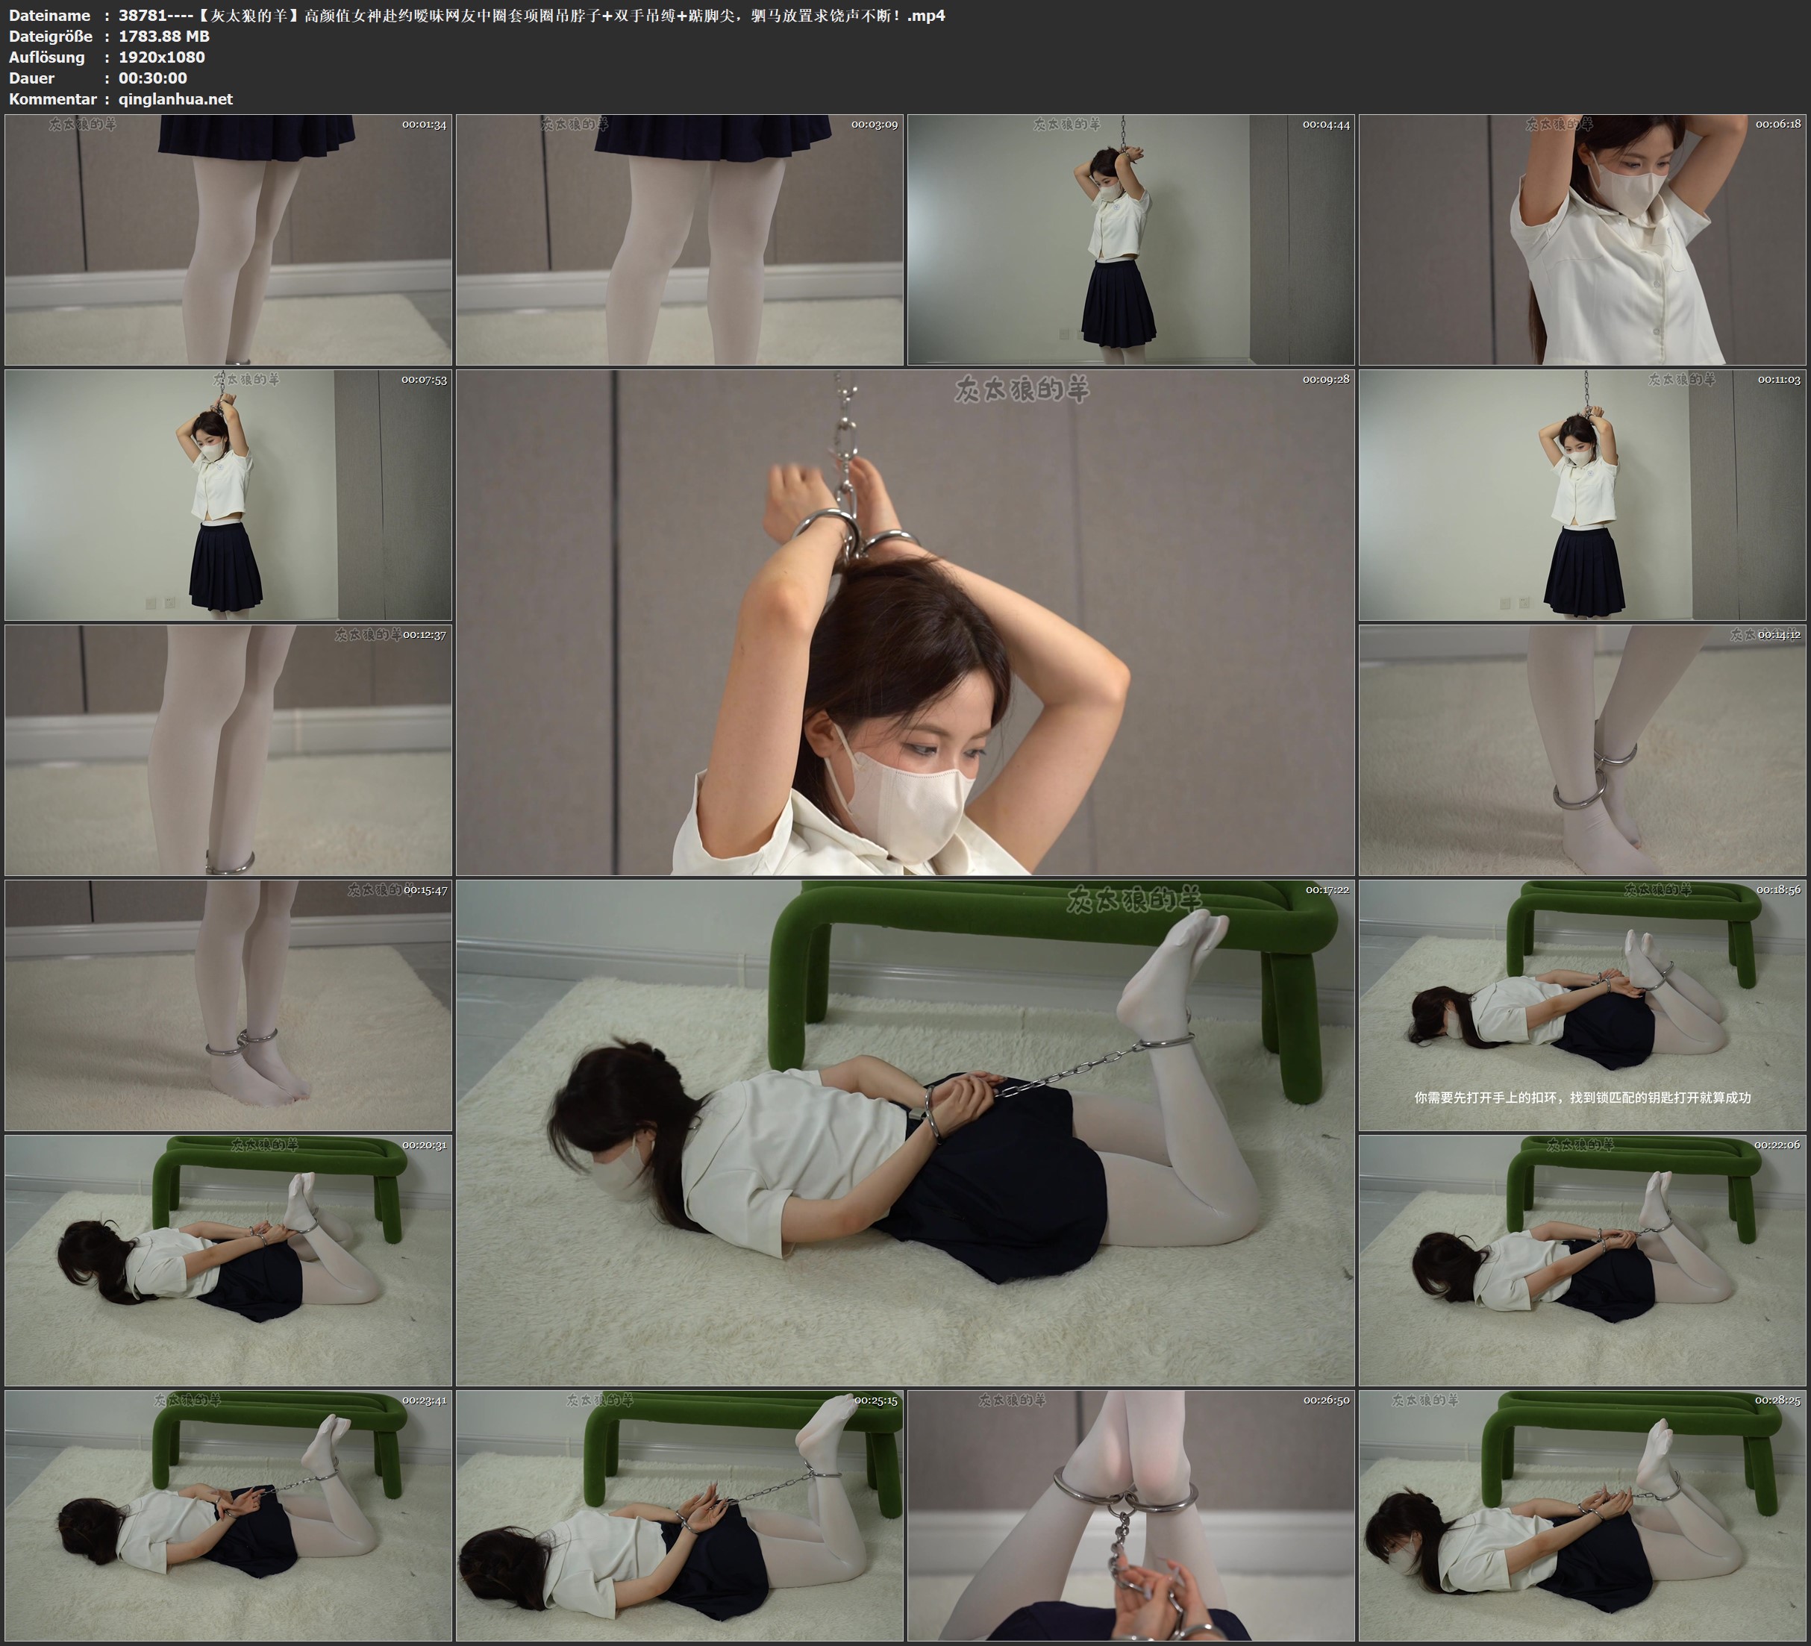Open the thumbnail timestamped 00:14:12
This screenshot has width=1811, height=1646.
click(1582, 750)
